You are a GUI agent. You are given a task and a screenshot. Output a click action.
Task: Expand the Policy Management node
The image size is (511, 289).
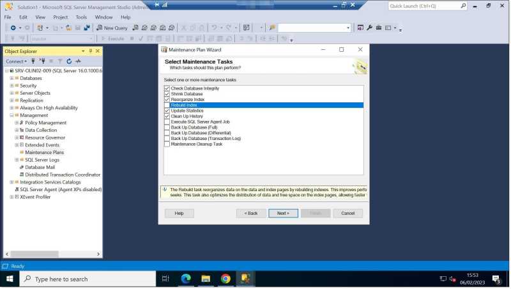pyautogui.click(x=17, y=123)
